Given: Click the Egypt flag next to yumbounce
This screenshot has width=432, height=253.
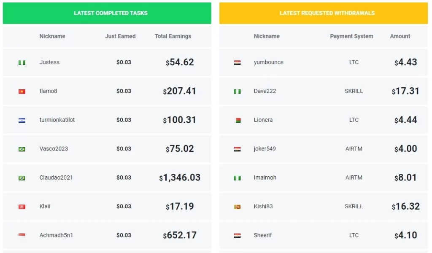Looking at the screenshot, I should click(x=237, y=62).
